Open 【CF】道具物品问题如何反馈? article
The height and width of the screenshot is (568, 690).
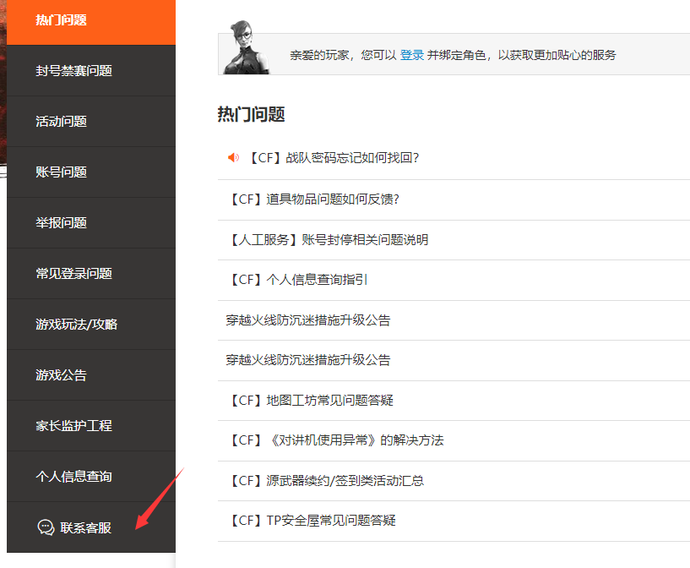click(x=314, y=199)
